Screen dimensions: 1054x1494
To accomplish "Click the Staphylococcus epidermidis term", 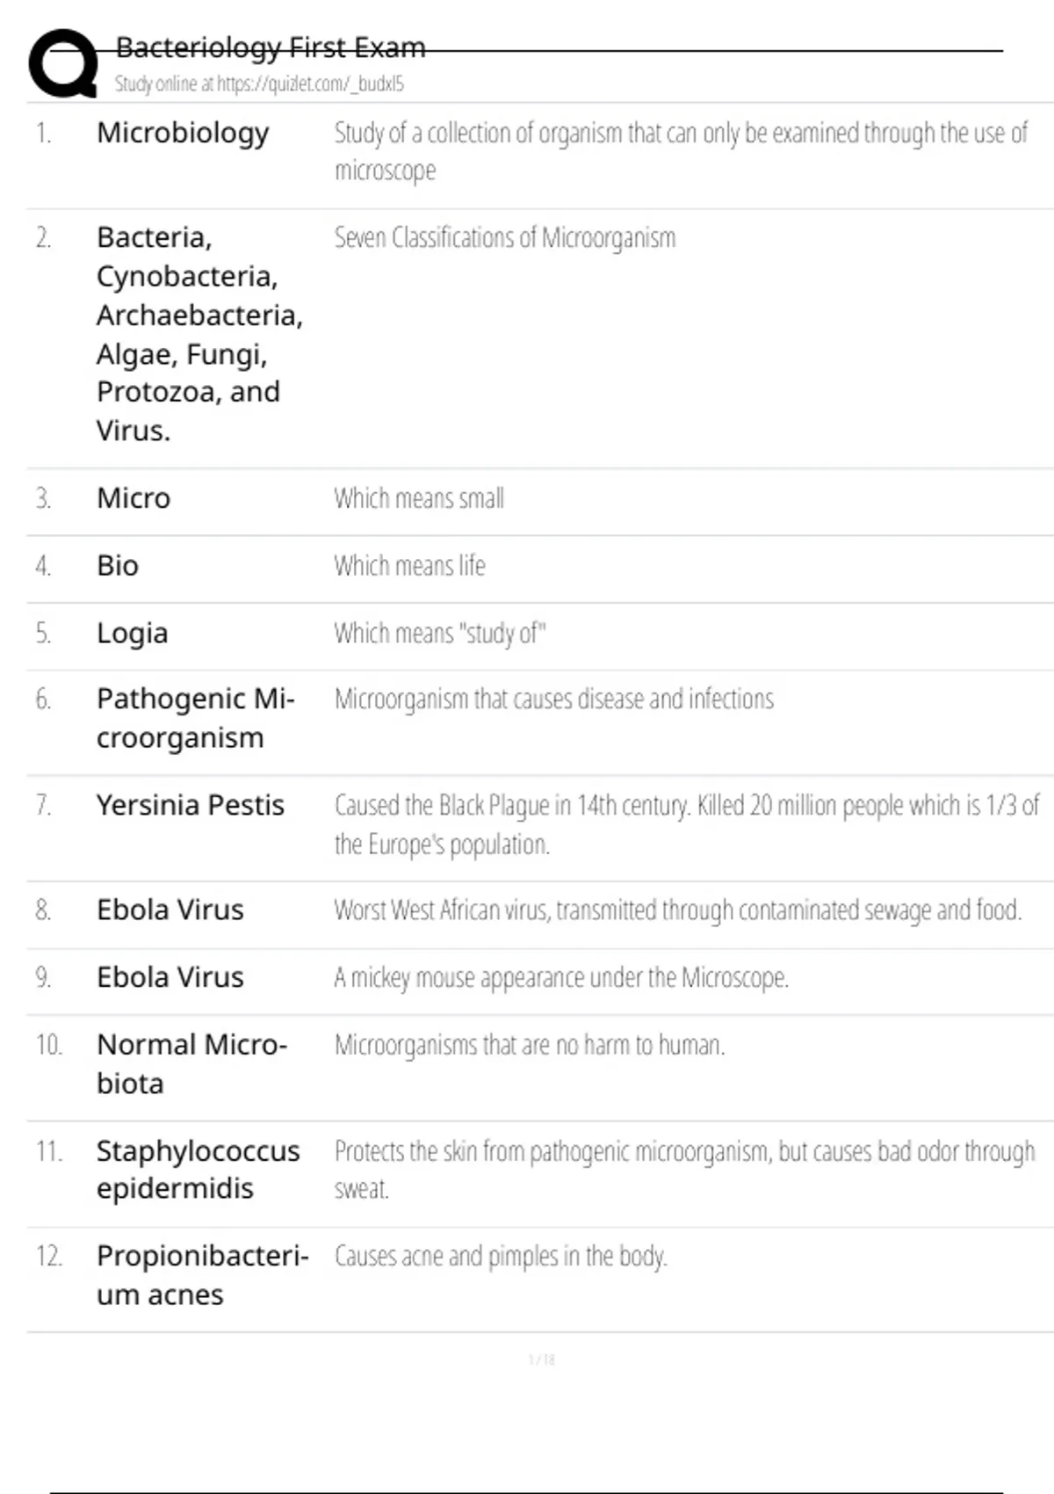I will [x=198, y=1170].
